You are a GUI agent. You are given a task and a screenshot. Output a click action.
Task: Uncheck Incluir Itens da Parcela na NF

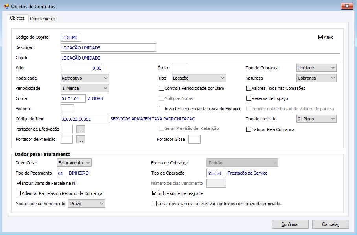point(19,183)
